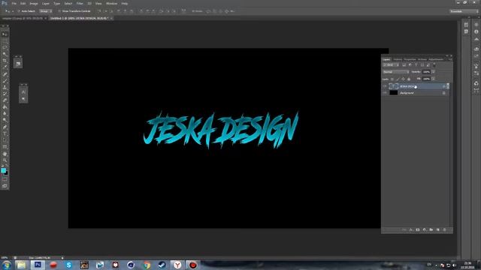Select the Dodge tool
This screenshot has width=481, height=270.
click(x=5, y=120)
